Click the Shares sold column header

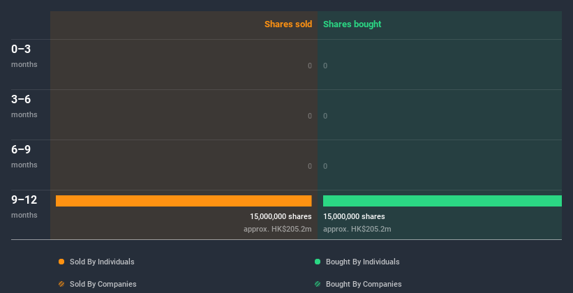288,24
